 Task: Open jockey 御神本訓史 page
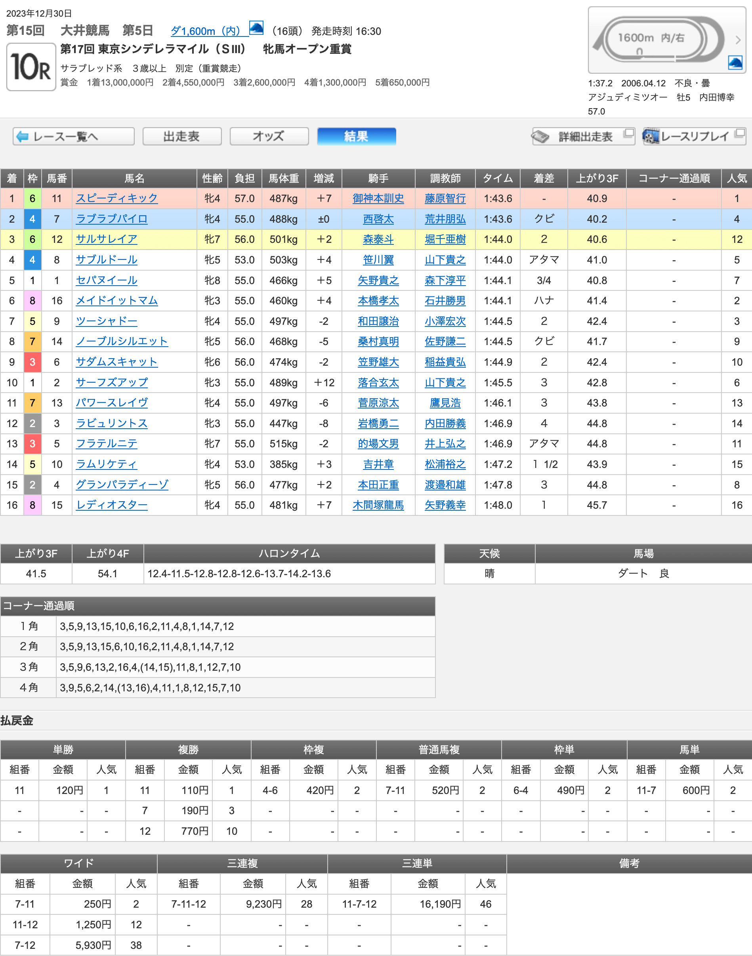pos(378,198)
